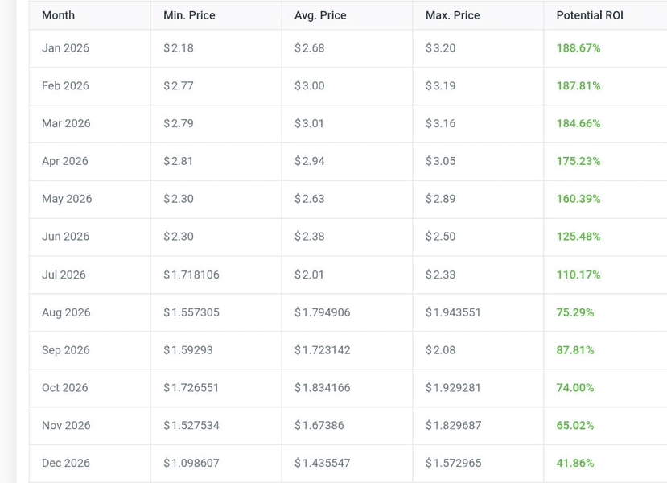
Task: Click the Potential ROI column header
Action: 589,15
